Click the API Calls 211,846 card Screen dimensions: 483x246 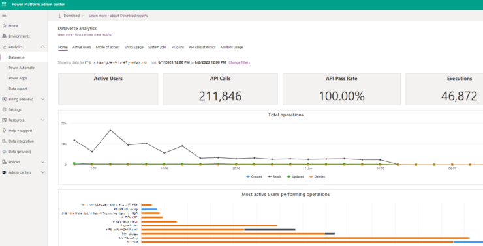click(x=220, y=89)
